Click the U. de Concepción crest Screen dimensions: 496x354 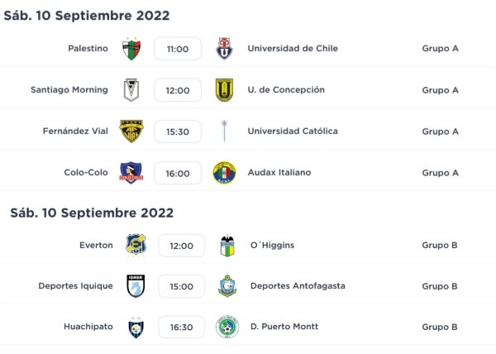pyautogui.click(x=224, y=90)
